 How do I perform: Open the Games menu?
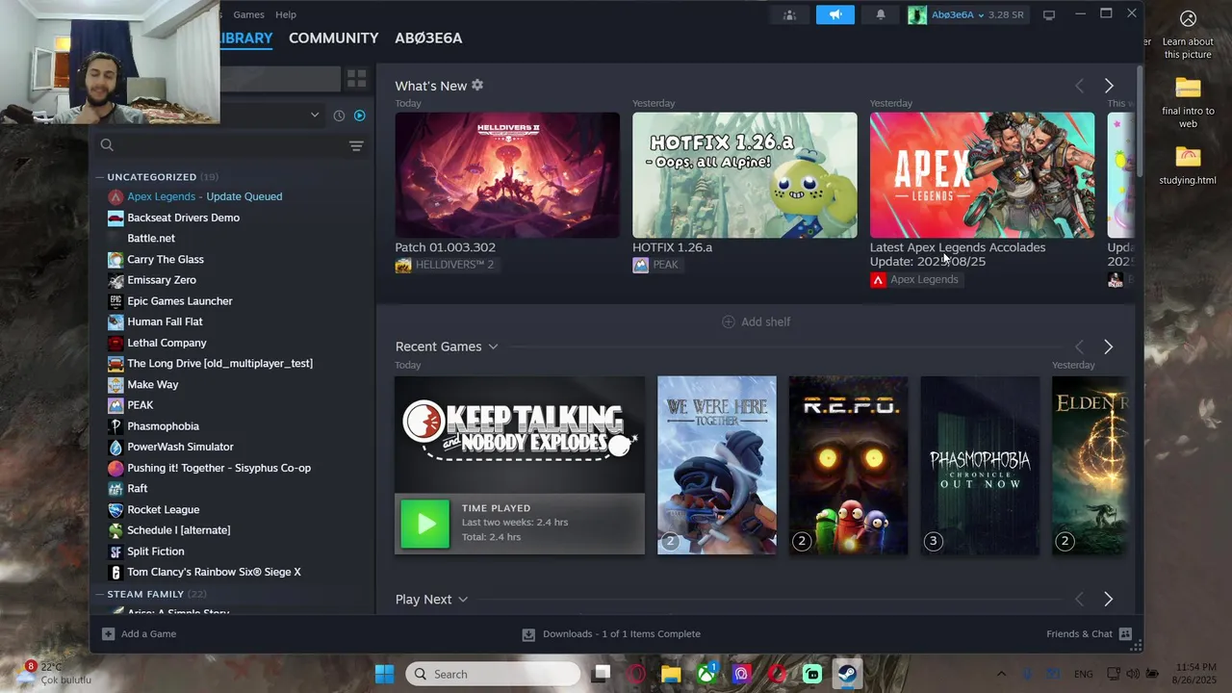pos(248,14)
